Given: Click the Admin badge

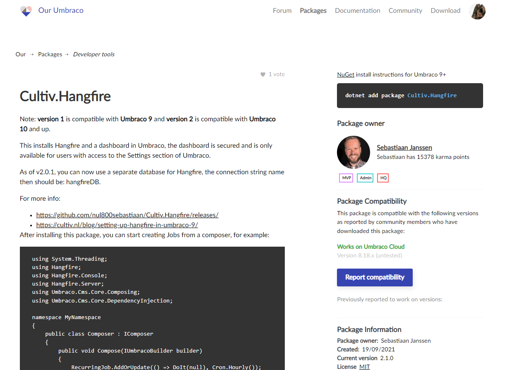Looking at the screenshot, I should coord(365,178).
